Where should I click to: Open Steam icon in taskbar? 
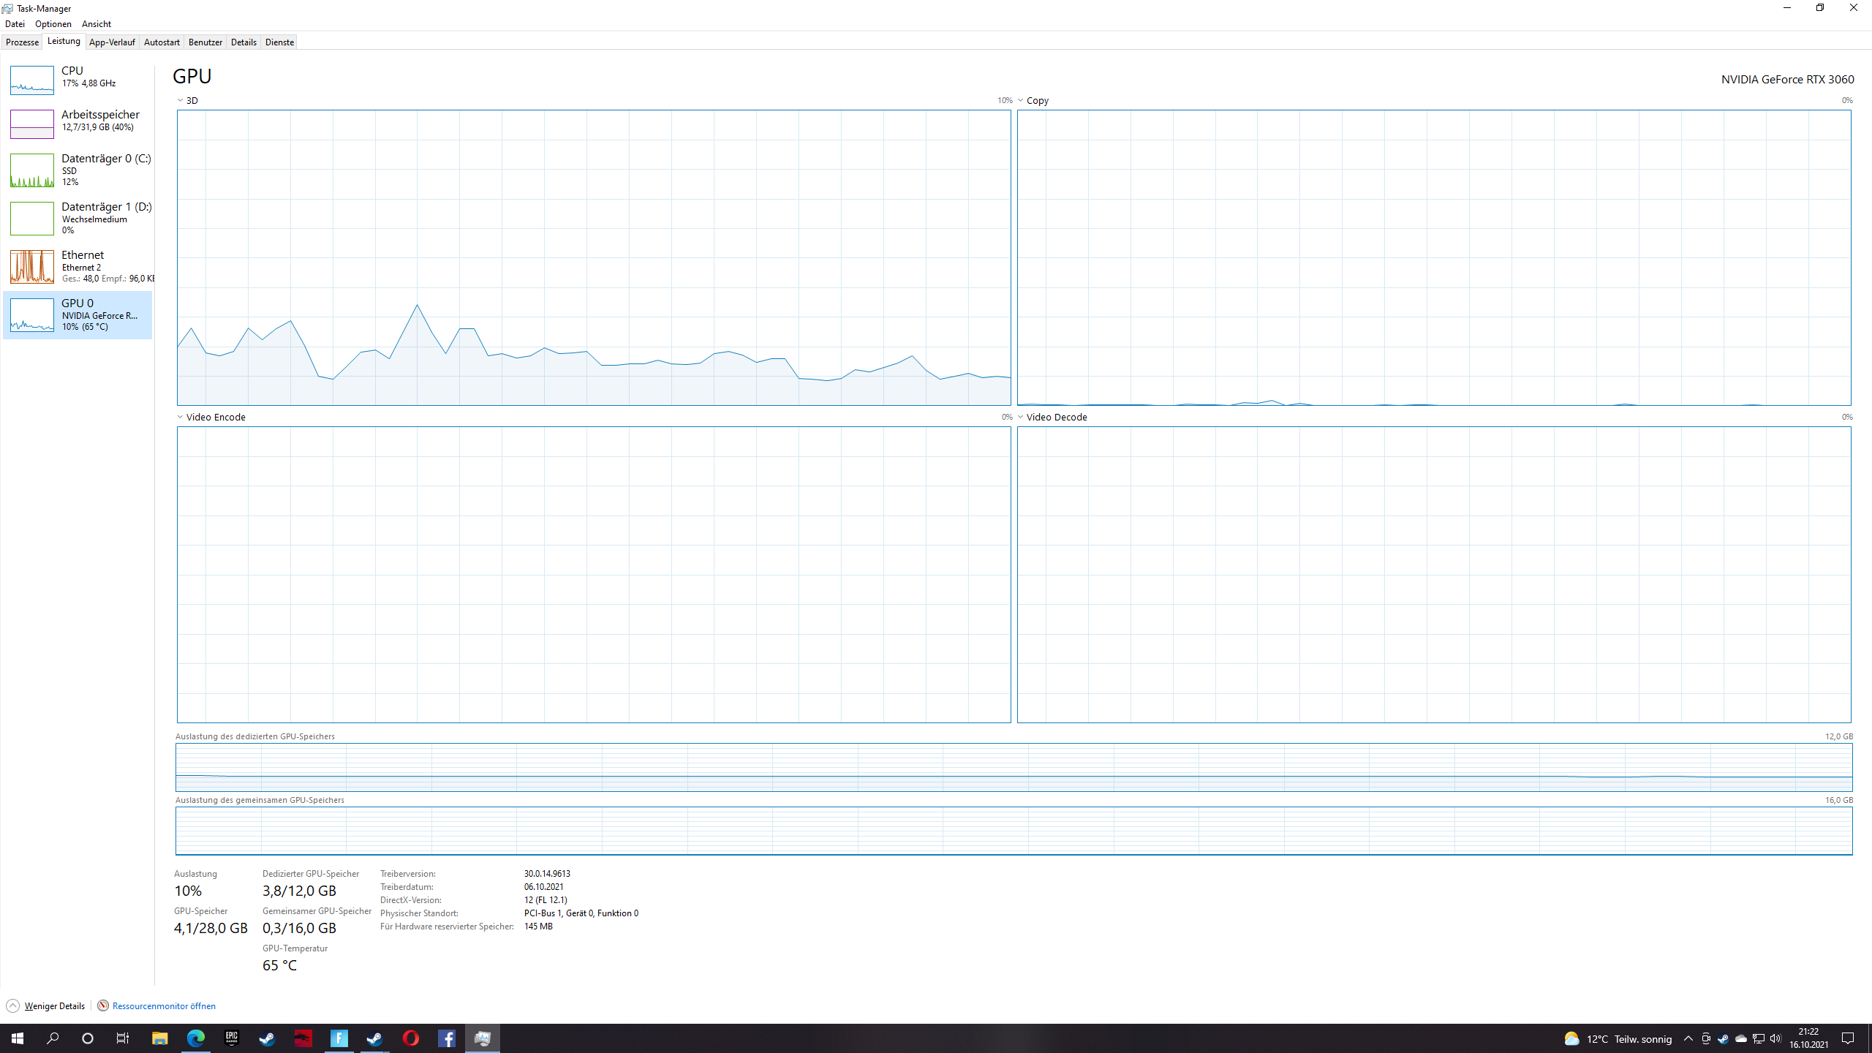(x=267, y=1038)
